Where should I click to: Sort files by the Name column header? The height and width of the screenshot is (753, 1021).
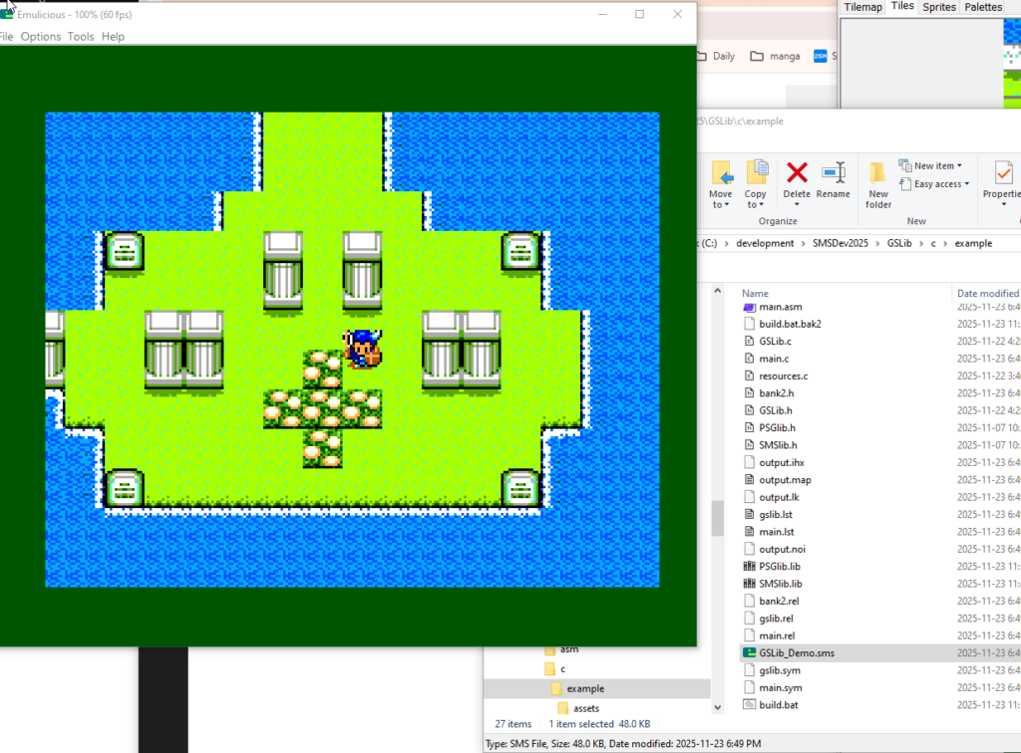point(756,294)
